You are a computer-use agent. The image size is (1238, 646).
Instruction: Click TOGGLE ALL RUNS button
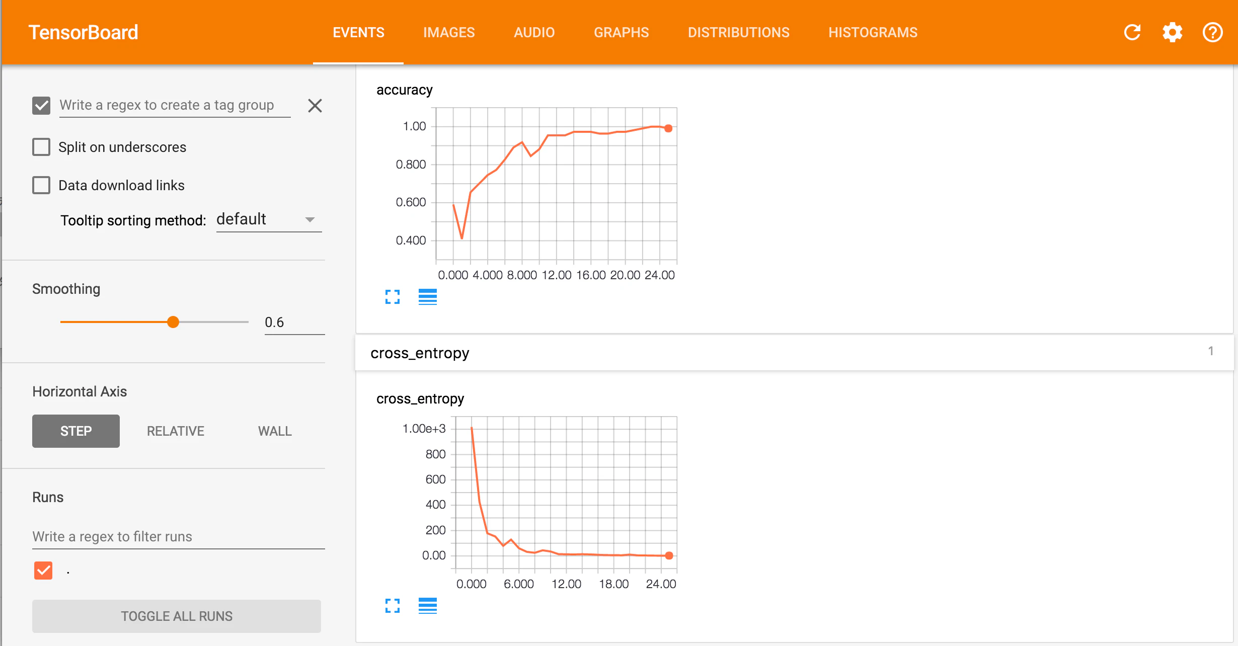(177, 616)
